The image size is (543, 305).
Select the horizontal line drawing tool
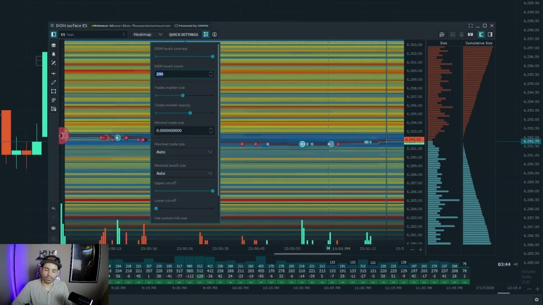pos(53,74)
